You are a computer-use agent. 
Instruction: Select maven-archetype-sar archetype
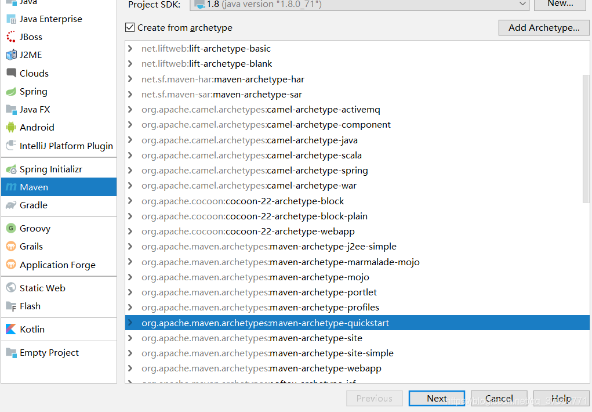pos(357,94)
